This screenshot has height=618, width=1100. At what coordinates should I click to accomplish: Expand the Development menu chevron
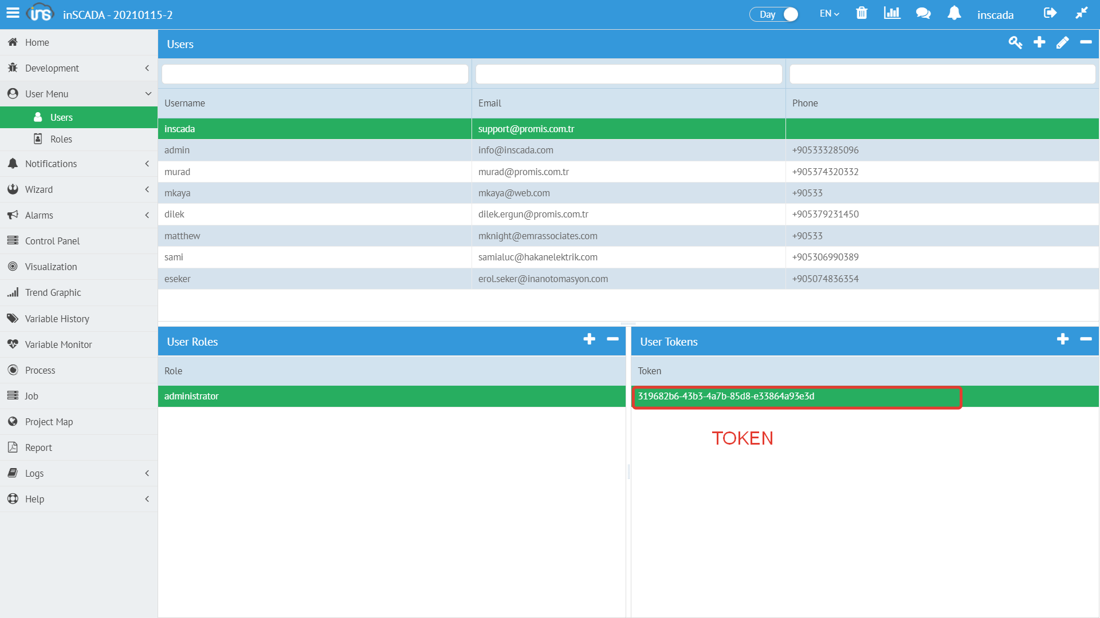tap(147, 68)
